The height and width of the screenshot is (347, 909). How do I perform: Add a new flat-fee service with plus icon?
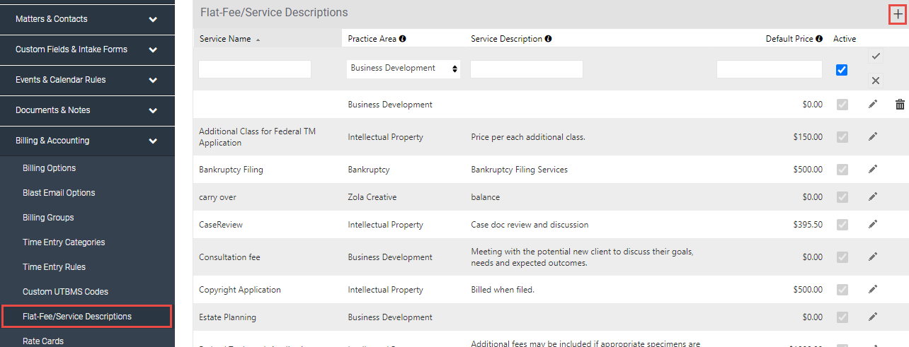(898, 13)
